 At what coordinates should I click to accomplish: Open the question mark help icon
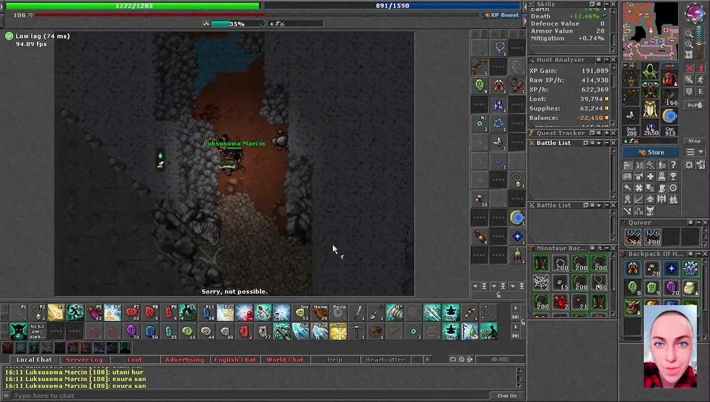[x=673, y=165]
